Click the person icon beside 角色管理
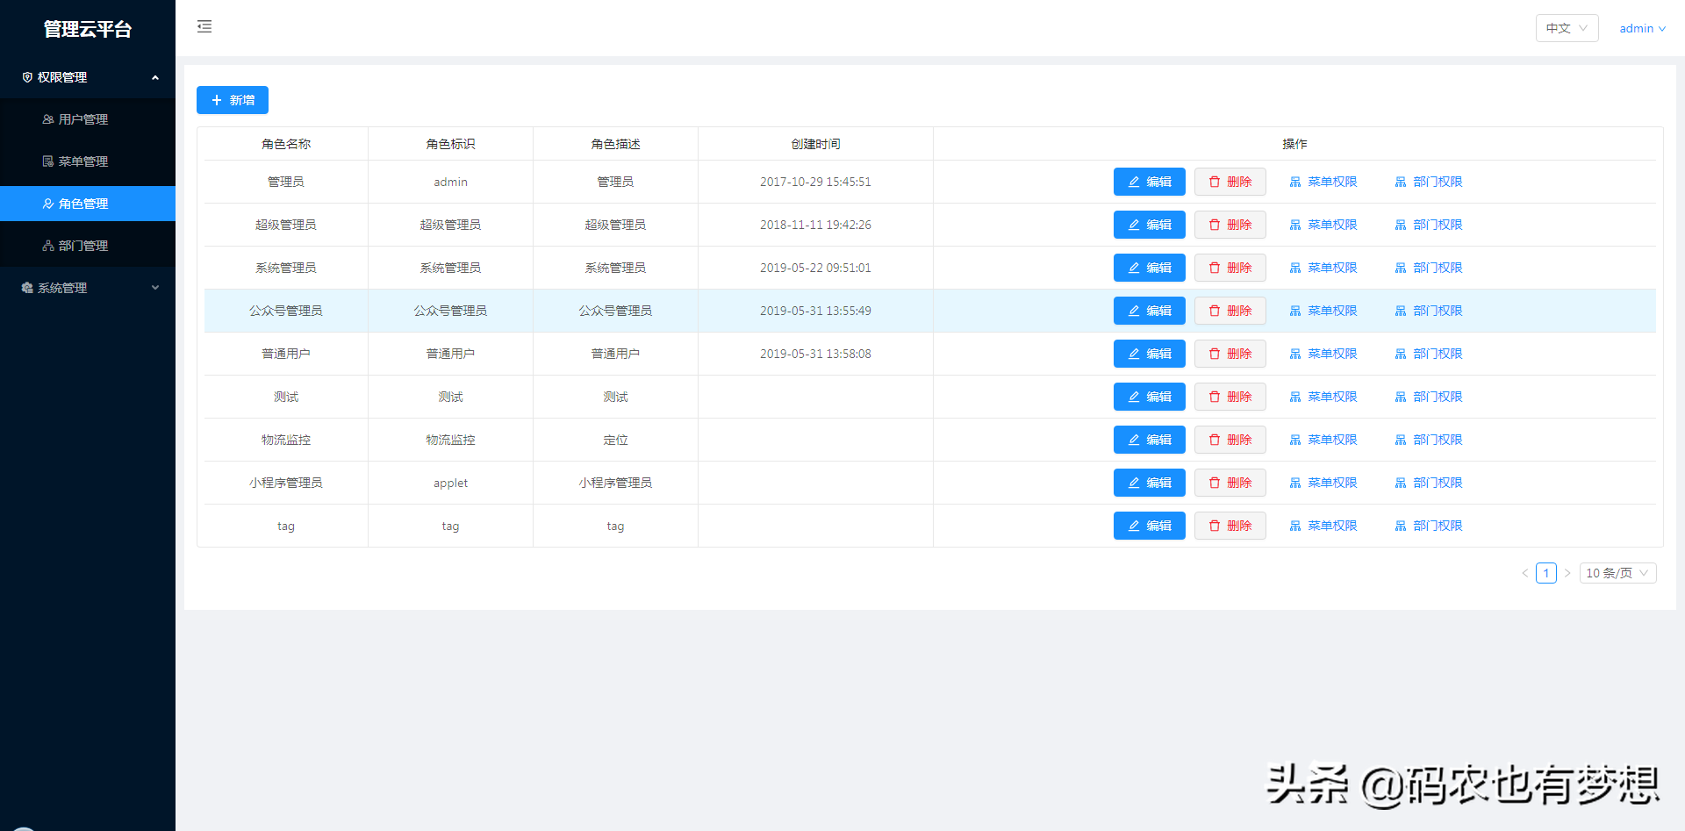The image size is (1685, 831). 48,204
